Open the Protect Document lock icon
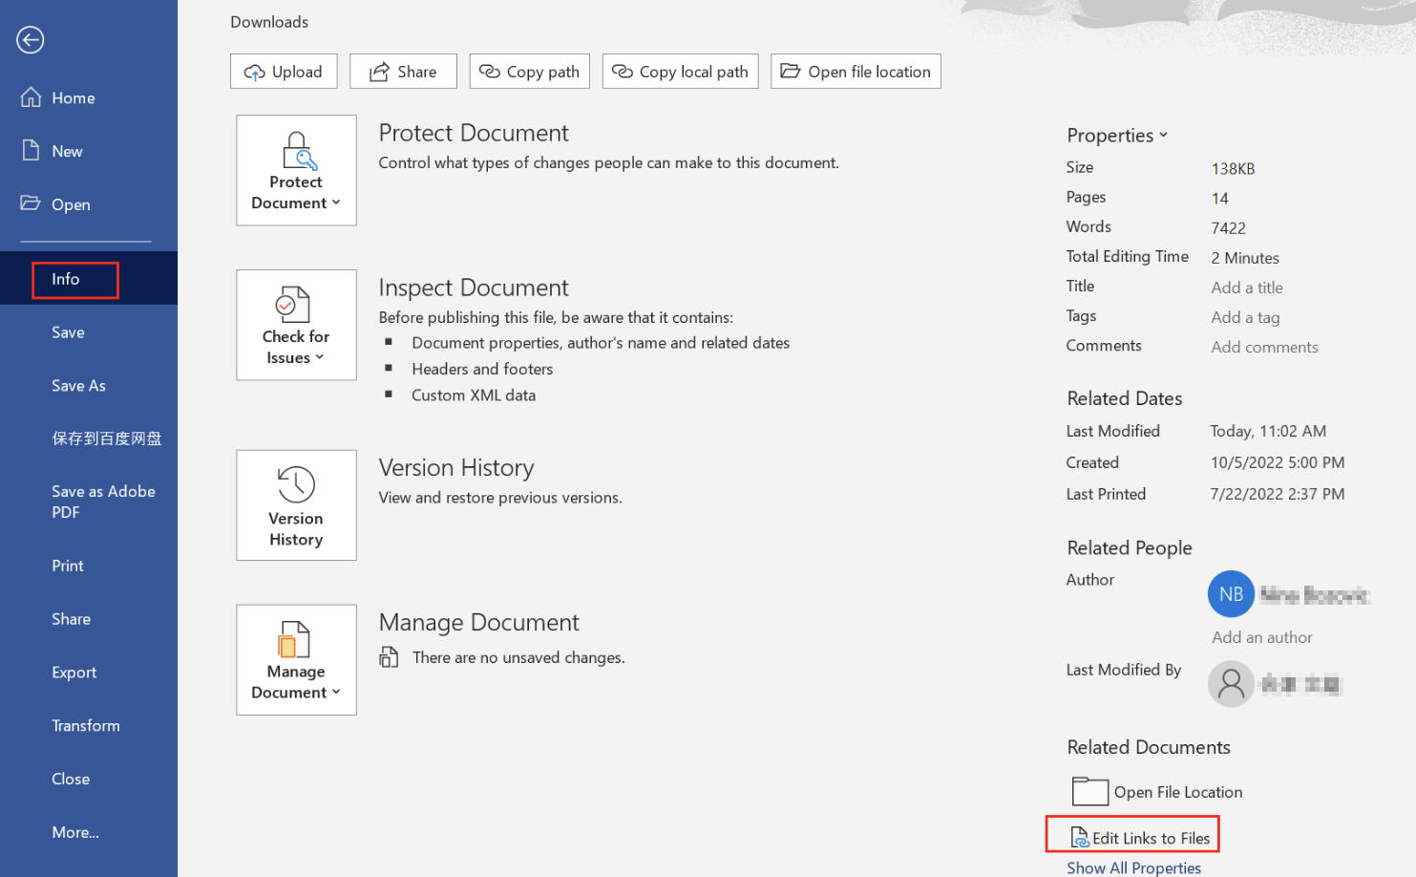Screen dimensions: 1416x877 click(x=296, y=153)
